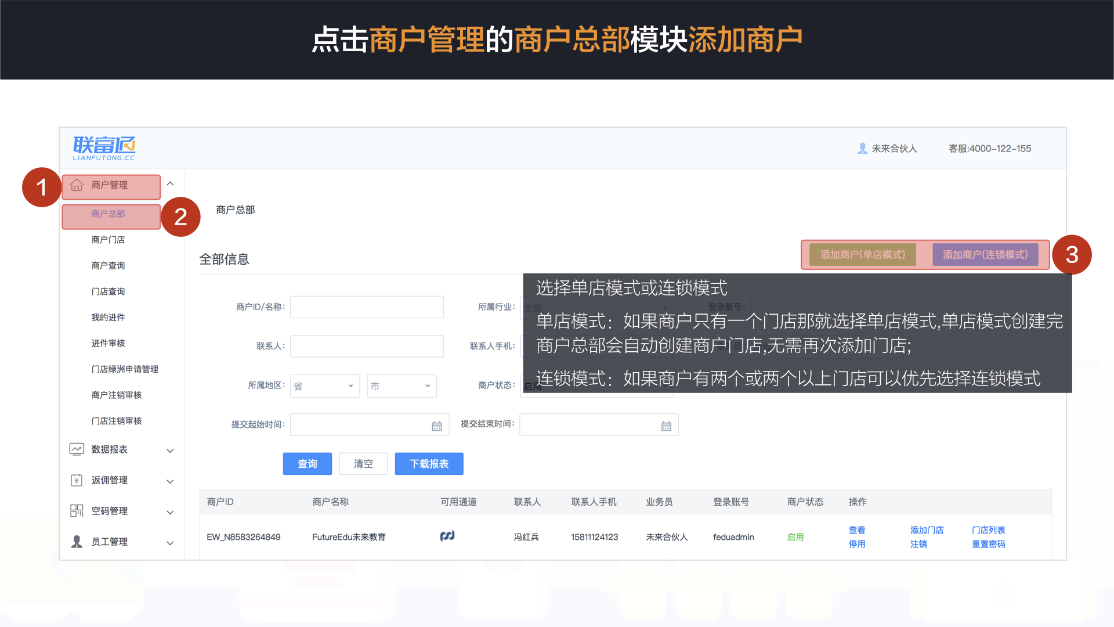Click 添加商户(单店模式) button
The image size is (1114, 627).
(x=863, y=255)
